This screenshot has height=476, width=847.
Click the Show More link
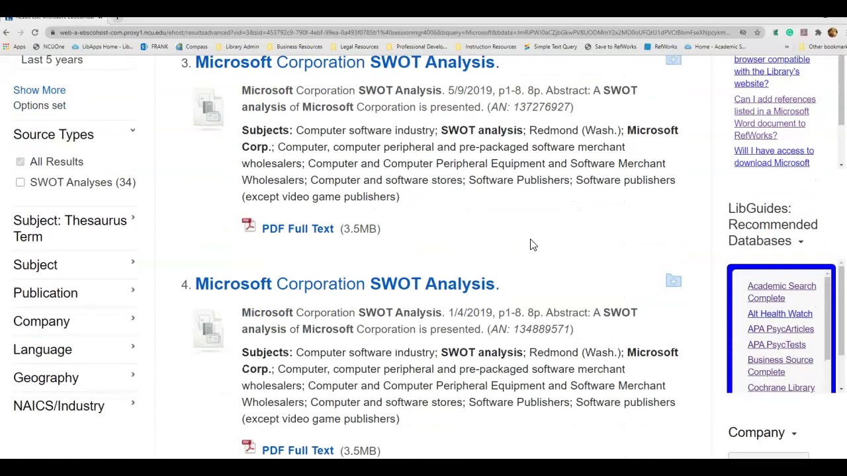click(x=40, y=90)
